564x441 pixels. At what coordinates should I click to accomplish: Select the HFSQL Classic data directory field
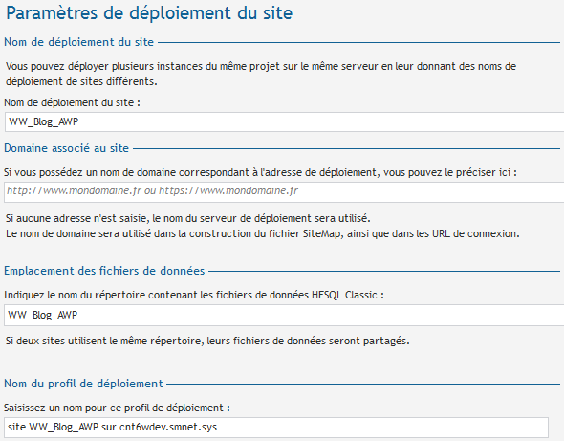click(x=284, y=315)
